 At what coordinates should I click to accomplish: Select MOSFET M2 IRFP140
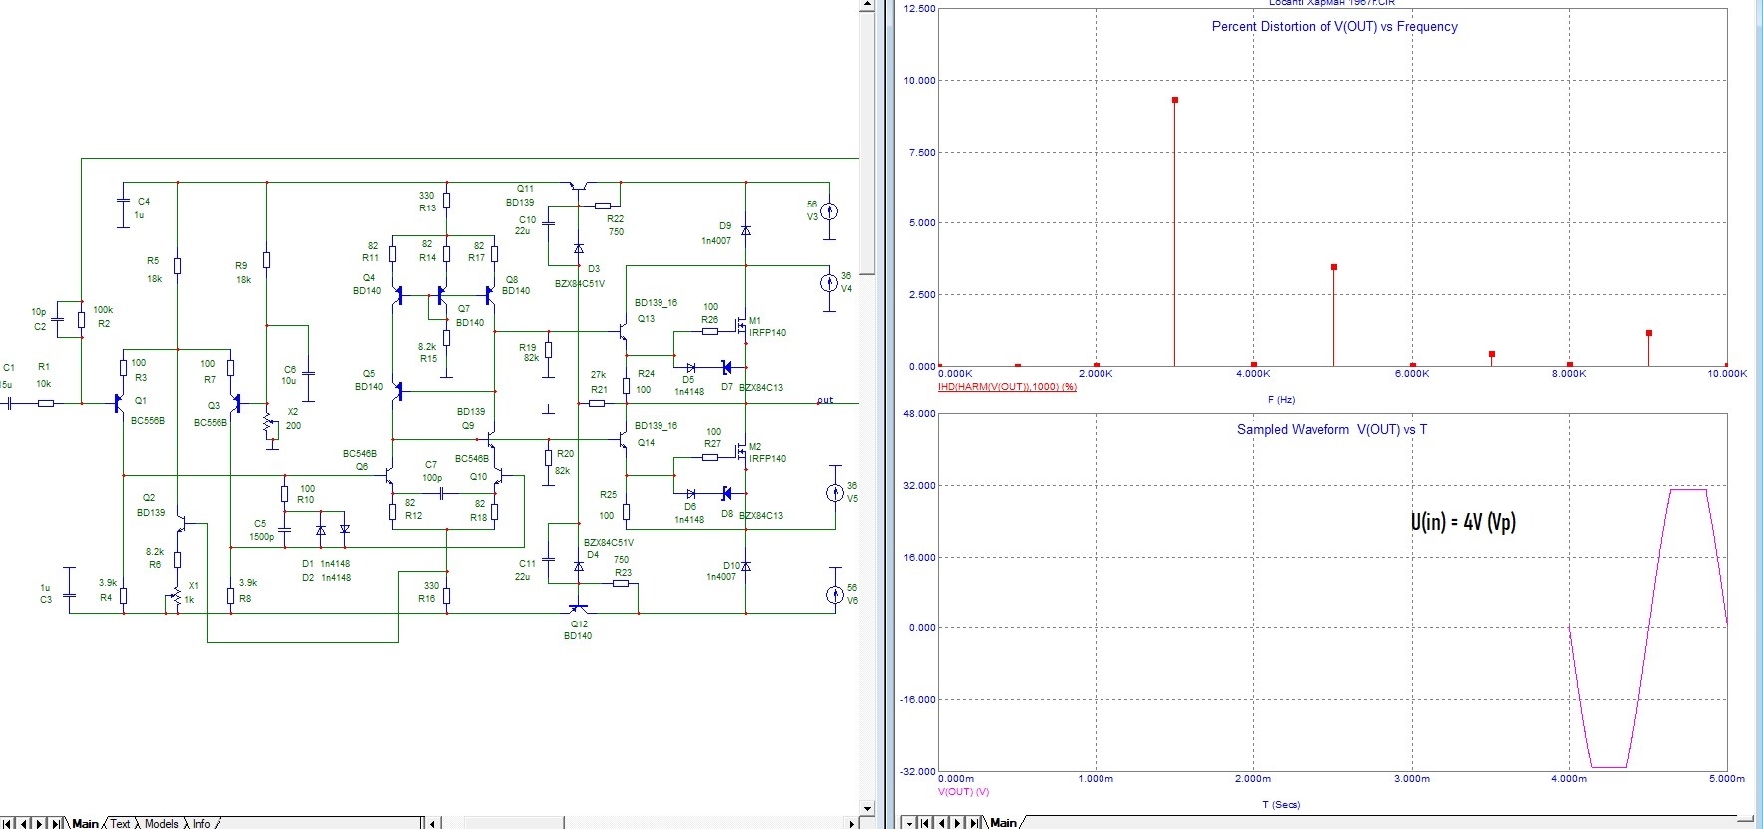(741, 452)
